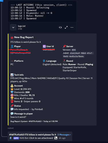The height and width of the screenshot is (143, 108).
Task: Click 'Click to see attachment' text
Action: (41, 138)
